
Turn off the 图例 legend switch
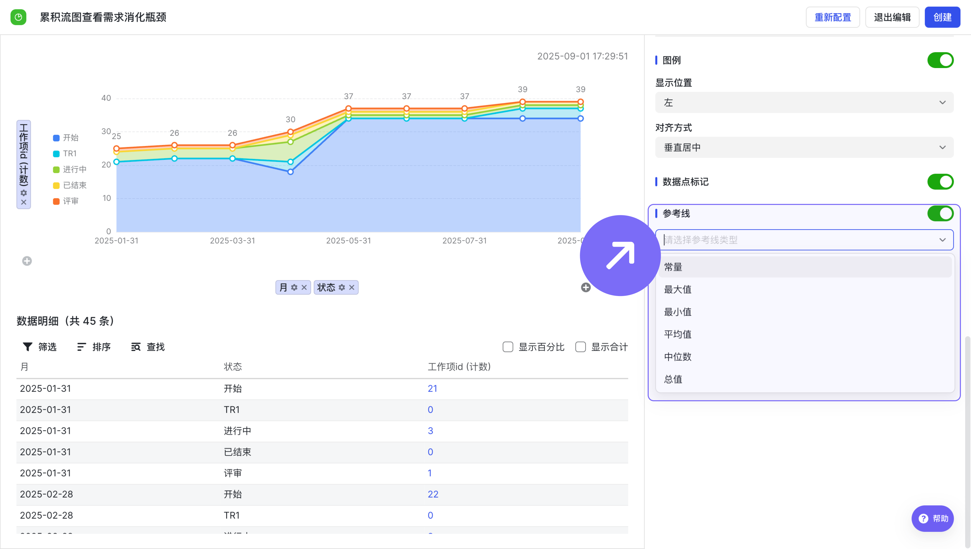click(940, 60)
